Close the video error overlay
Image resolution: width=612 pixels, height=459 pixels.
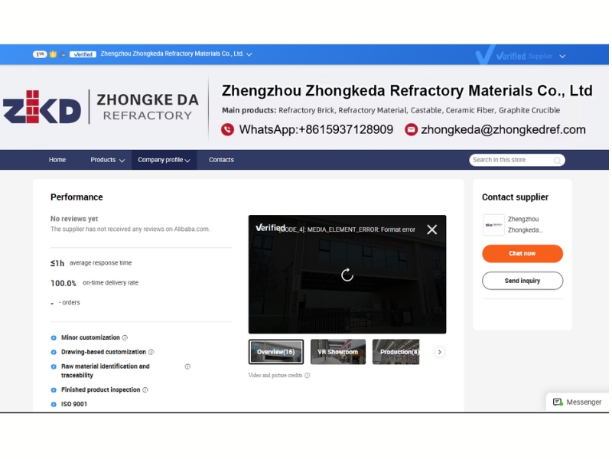coord(431,229)
